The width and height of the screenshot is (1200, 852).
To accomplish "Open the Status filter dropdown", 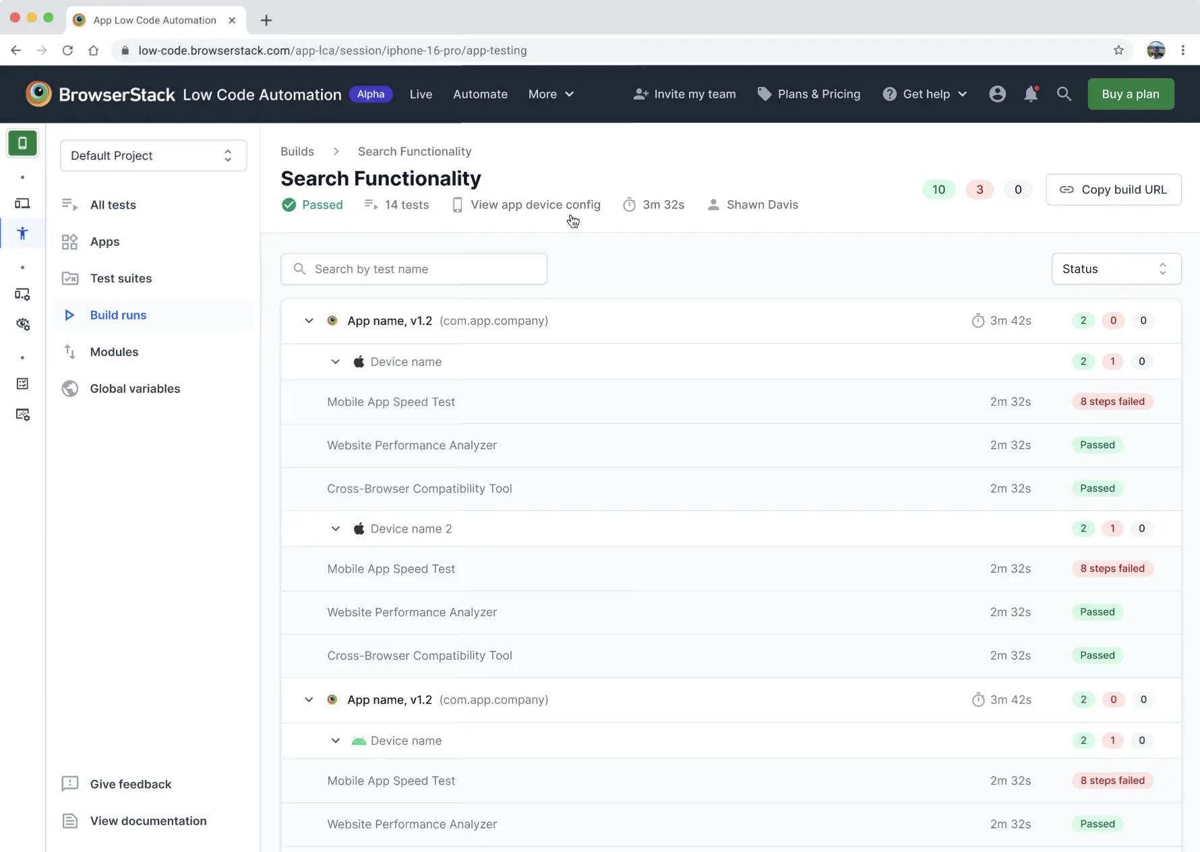I will point(1115,268).
